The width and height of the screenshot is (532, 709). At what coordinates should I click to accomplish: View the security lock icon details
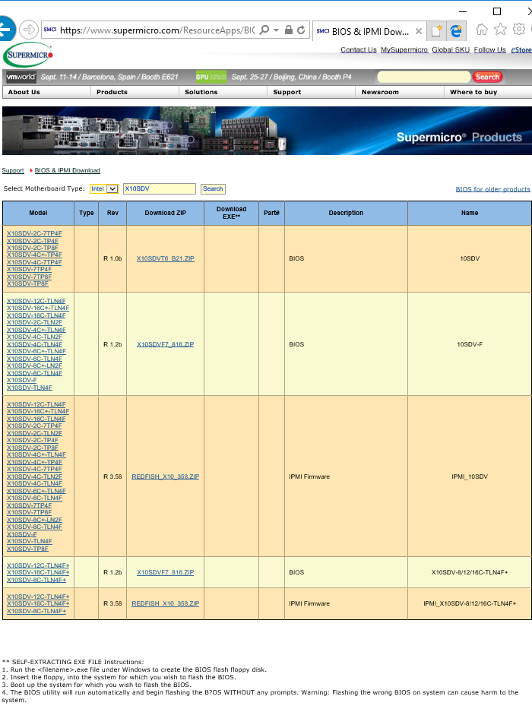pyautogui.click(x=289, y=30)
